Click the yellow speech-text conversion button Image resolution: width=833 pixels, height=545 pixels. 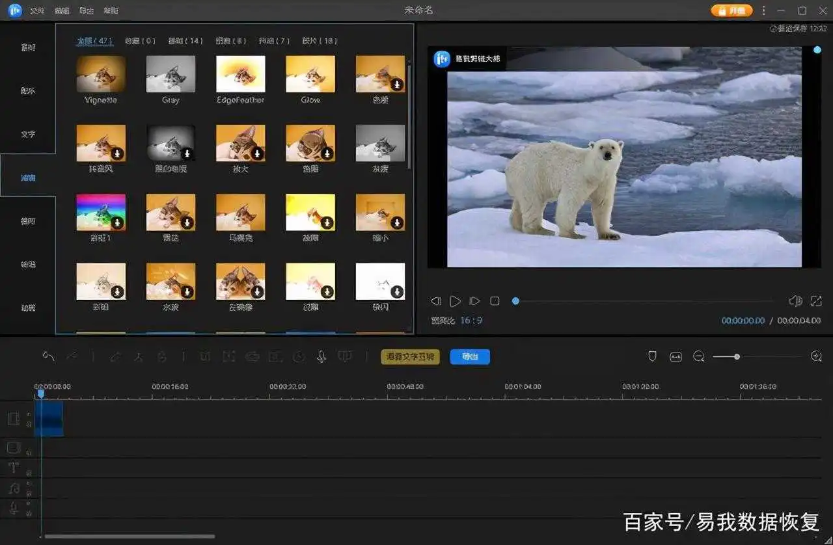coord(411,356)
